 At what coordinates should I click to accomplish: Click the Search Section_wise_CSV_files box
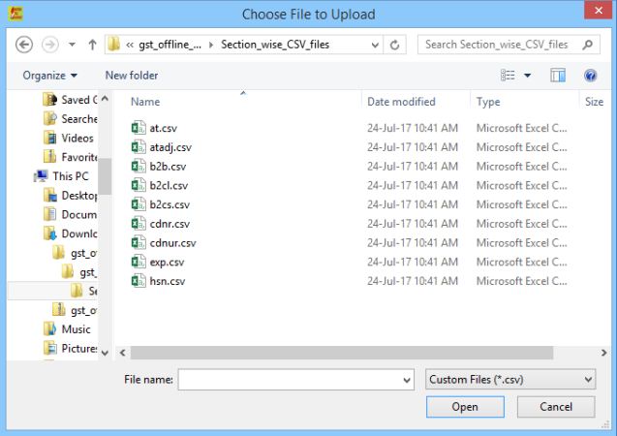point(509,45)
